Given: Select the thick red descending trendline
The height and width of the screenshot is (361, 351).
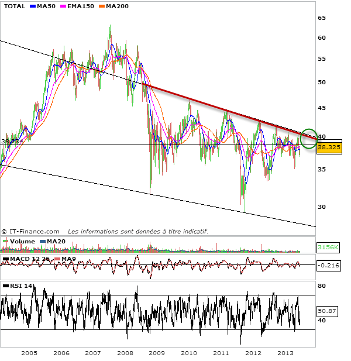Looking at the screenshot, I should pyautogui.click(x=222, y=109).
